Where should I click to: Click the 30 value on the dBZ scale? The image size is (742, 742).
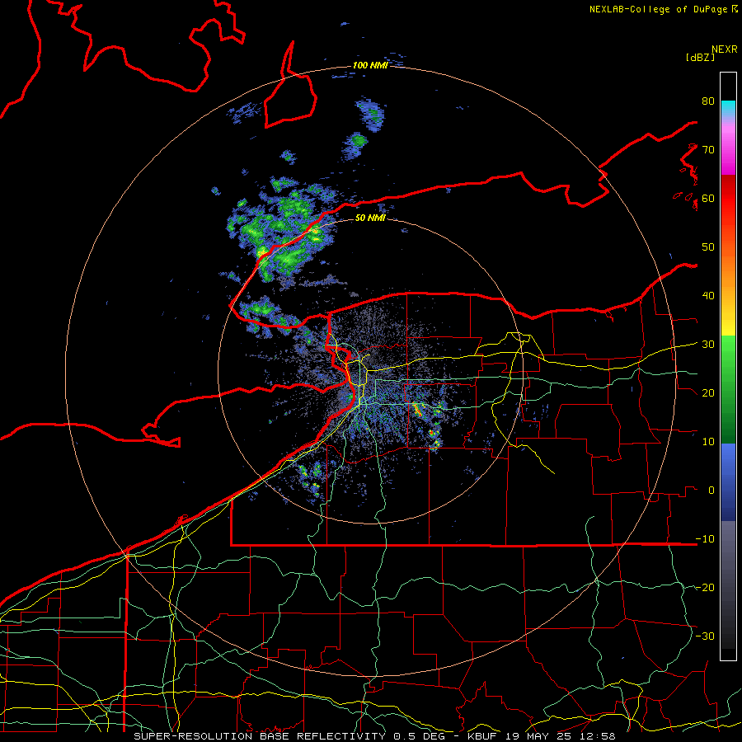click(x=708, y=345)
